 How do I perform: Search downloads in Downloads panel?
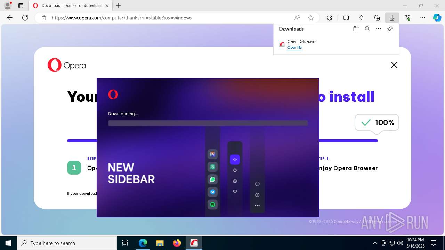pyautogui.click(x=367, y=29)
